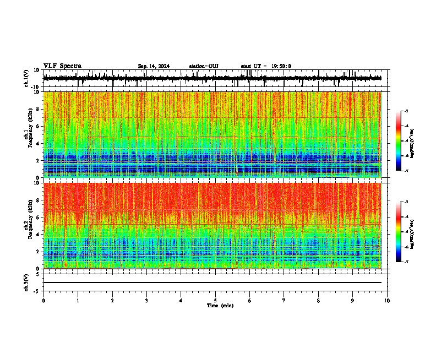Click the ch.1 spectrogram color bar
This screenshot has width=436, height=337.
[399, 140]
